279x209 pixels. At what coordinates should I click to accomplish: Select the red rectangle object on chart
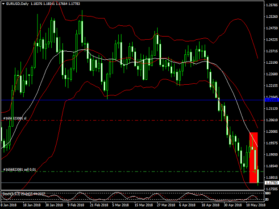[x=254, y=158]
